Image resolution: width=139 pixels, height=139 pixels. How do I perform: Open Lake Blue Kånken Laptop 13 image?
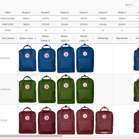point(47,58)
